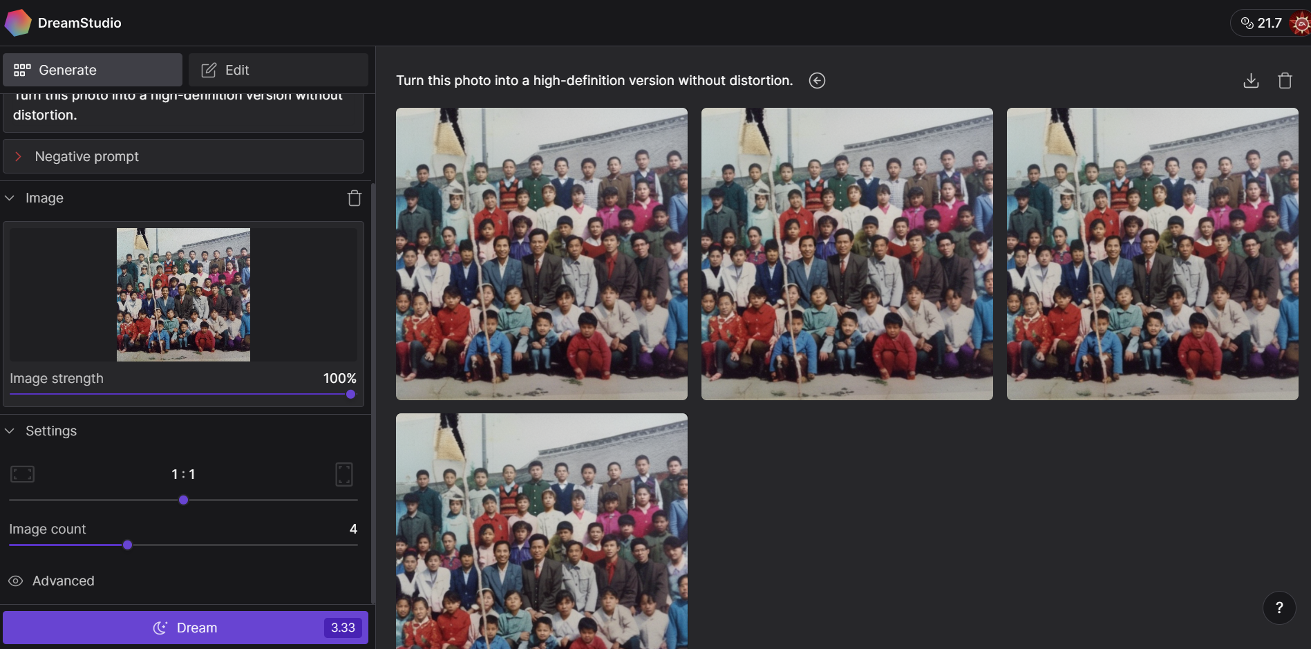Click the DreamStudio logo icon

[18, 23]
